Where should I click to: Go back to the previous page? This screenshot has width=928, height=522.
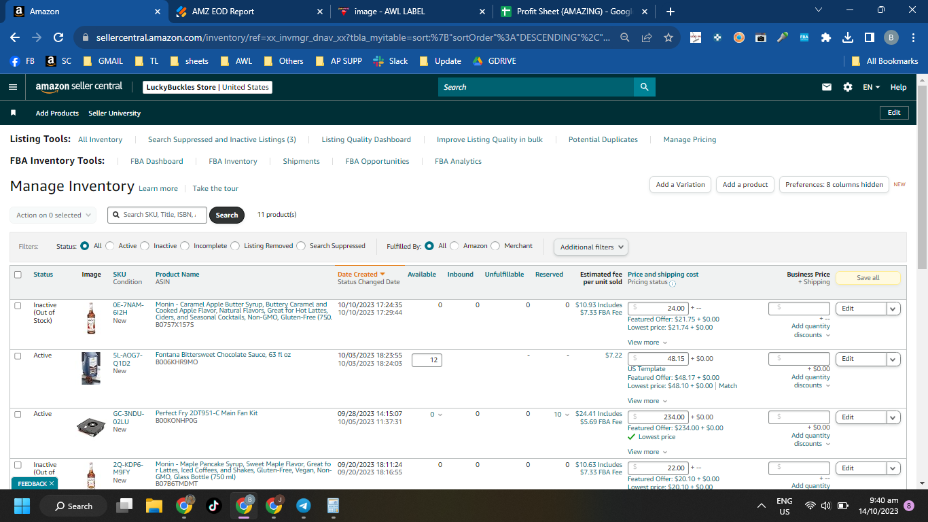(15, 38)
